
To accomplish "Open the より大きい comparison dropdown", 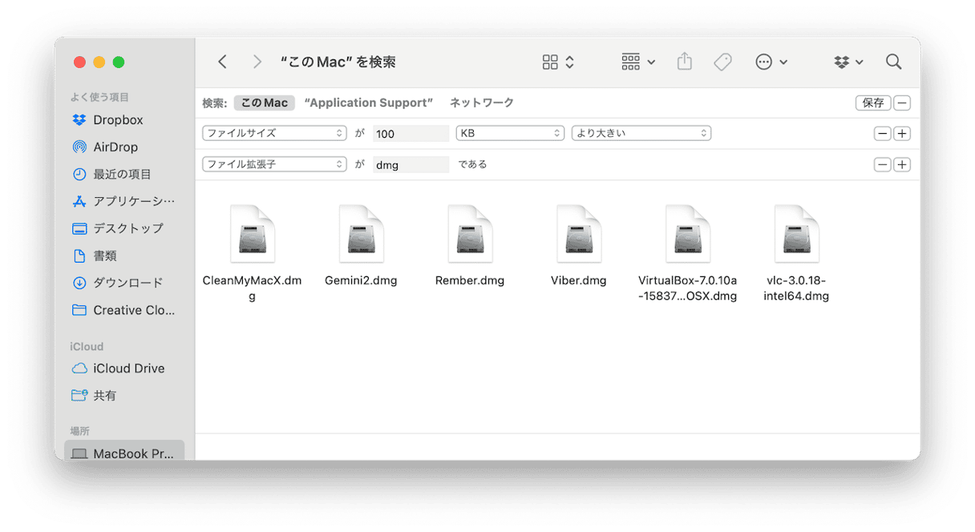I will 641,134.
